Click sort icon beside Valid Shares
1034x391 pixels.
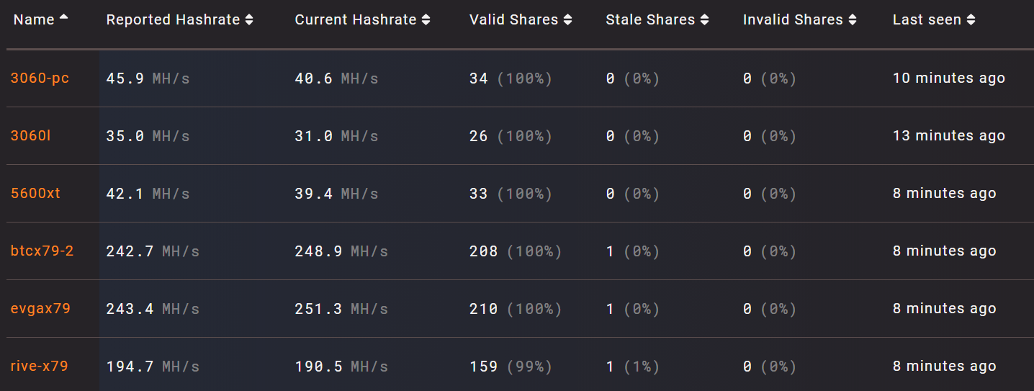568,20
